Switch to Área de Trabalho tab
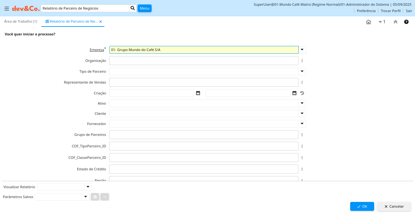This screenshot has height=215, width=415. click(x=20, y=21)
